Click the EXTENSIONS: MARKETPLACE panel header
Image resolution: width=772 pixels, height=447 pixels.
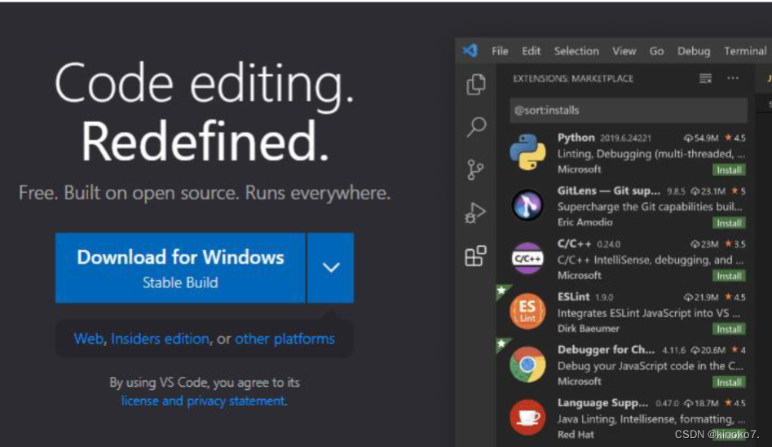click(573, 79)
